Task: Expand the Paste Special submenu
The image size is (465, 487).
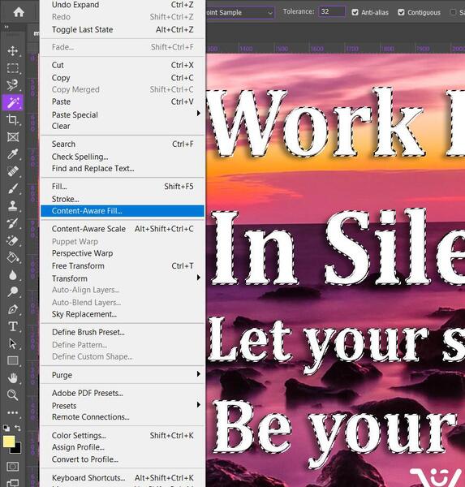Action: point(123,114)
